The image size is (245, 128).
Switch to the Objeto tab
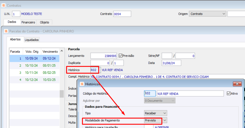tap(44, 22)
